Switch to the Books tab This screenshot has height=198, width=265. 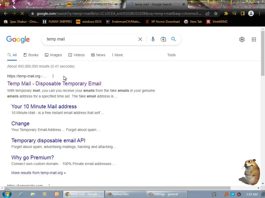tap(31, 55)
